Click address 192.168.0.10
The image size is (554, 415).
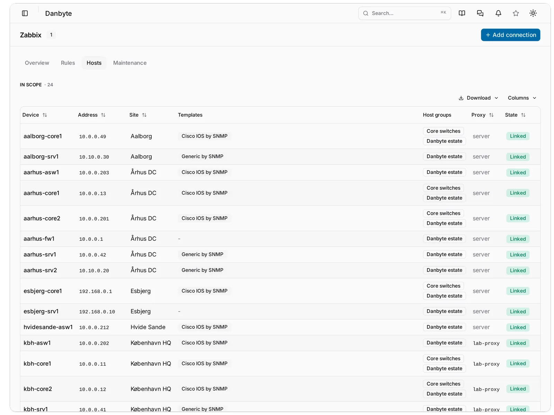click(x=97, y=312)
